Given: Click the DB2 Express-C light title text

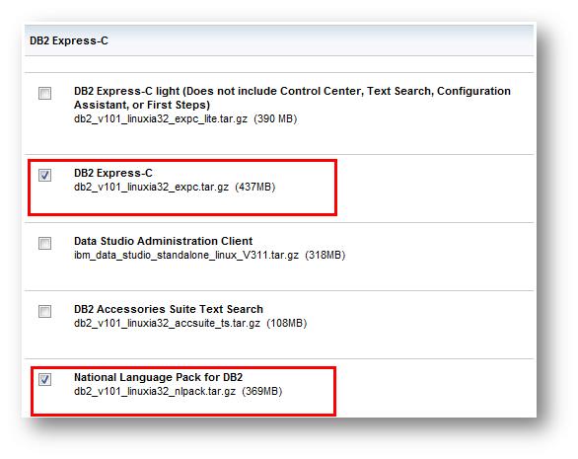Looking at the screenshot, I should pyautogui.click(x=292, y=98).
